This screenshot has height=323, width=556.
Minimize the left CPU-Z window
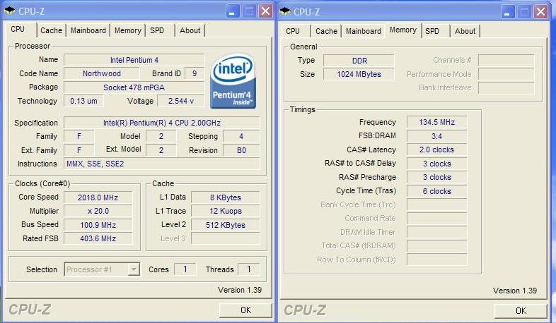(x=232, y=12)
